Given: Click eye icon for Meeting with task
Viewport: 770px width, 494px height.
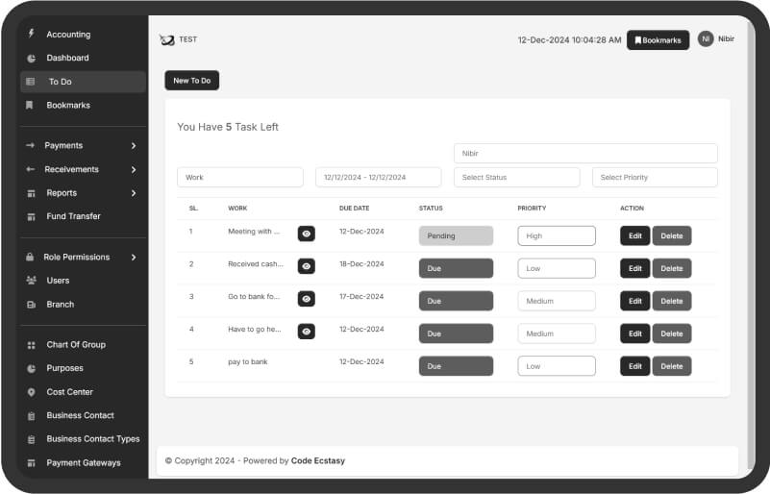Looking at the screenshot, I should (306, 234).
